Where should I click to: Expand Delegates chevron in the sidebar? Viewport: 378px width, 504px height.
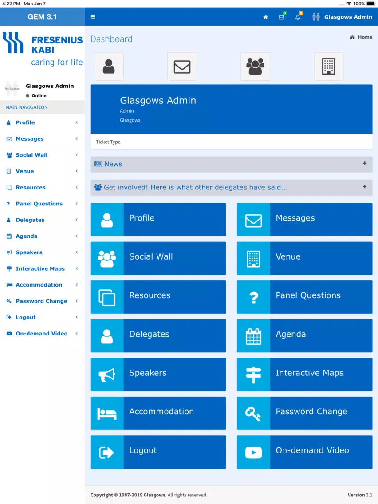click(x=76, y=220)
